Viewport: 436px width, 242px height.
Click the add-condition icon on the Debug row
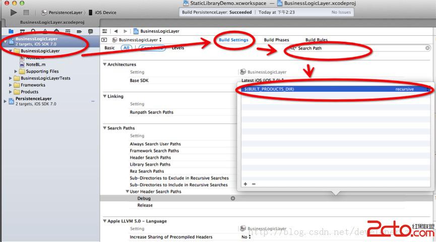tap(233, 198)
